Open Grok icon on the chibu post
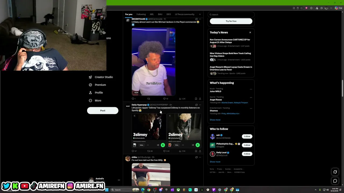The width and height of the screenshot is (344, 193). pos(196,157)
